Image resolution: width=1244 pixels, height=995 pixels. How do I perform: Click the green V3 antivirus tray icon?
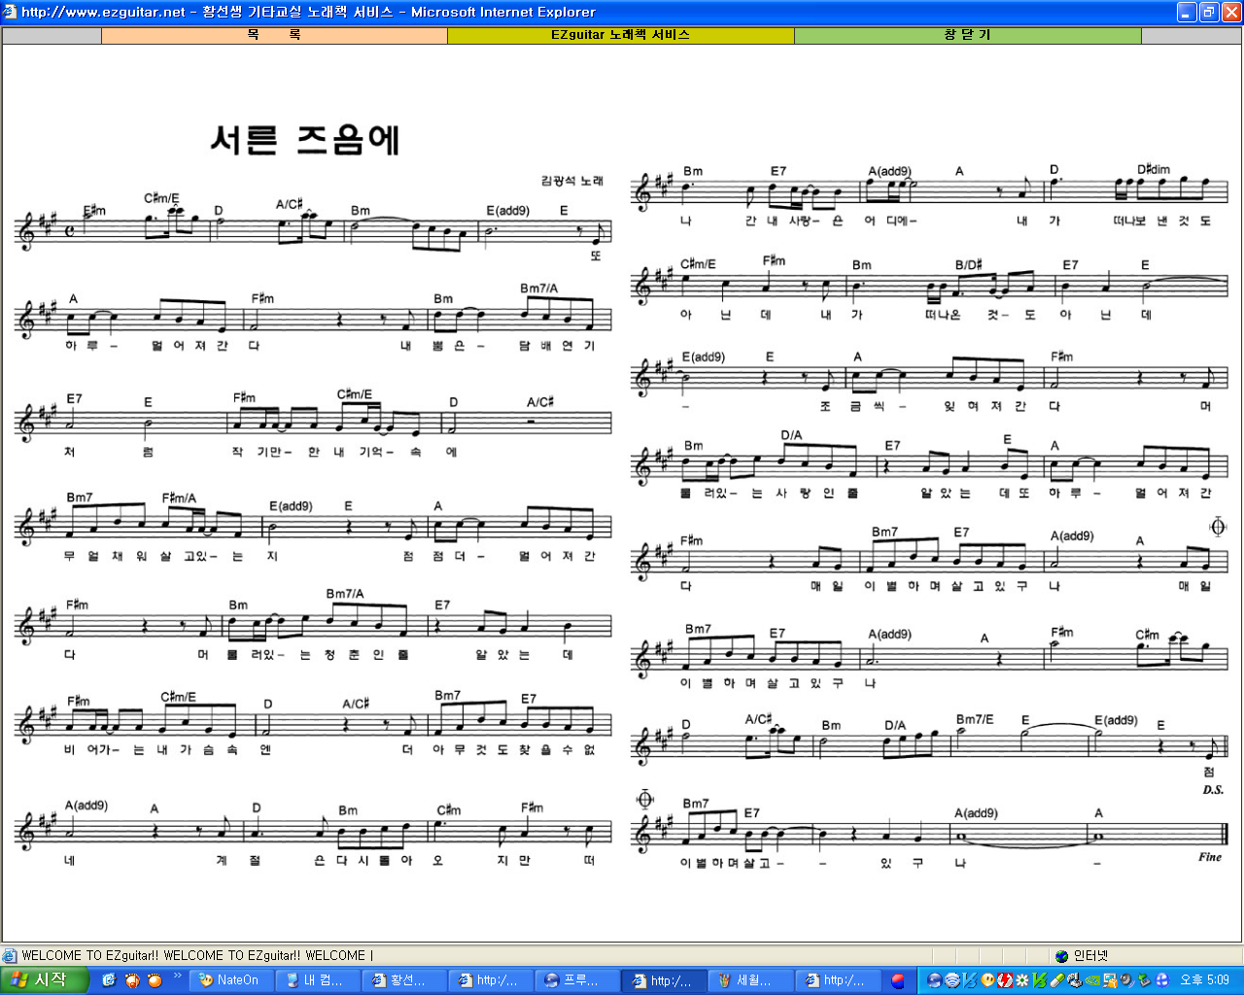(x=1040, y=980)
